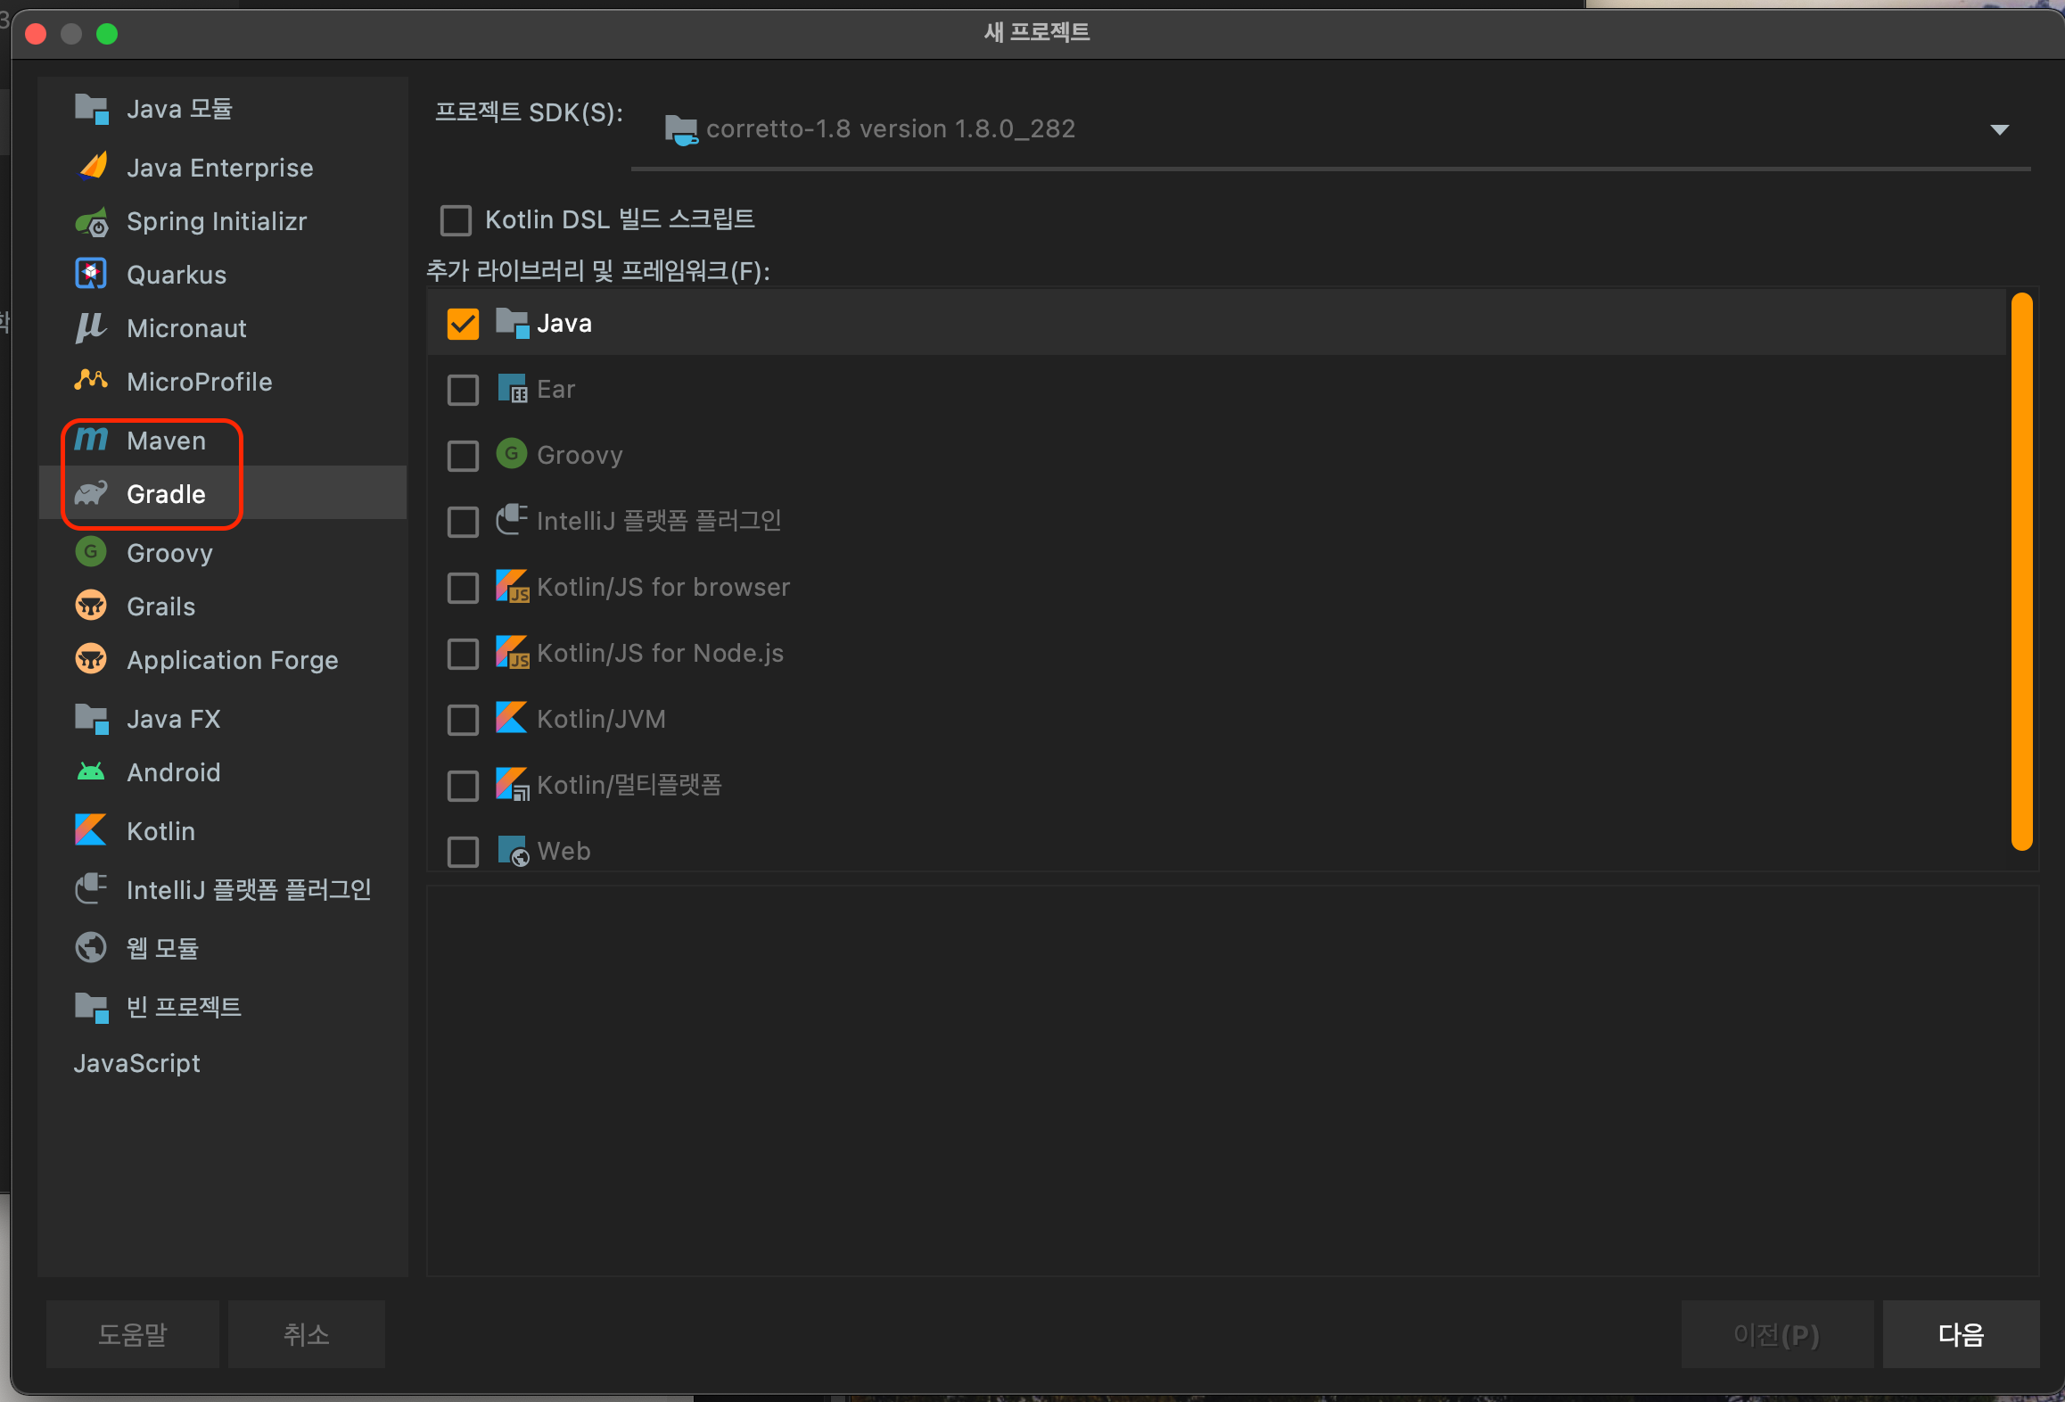Select the Kotlin/멀티플랫폼 icon
This screenshot has width=2065, height=1402.
coord(513,784)
